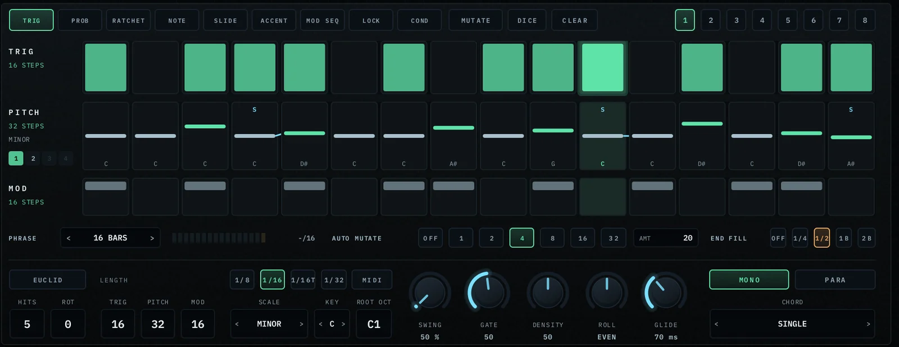Image resolution: width=899 pixels, height=347 pixels.
Task: Select pattern slot 8 at top right
Action: click(865, 20)
